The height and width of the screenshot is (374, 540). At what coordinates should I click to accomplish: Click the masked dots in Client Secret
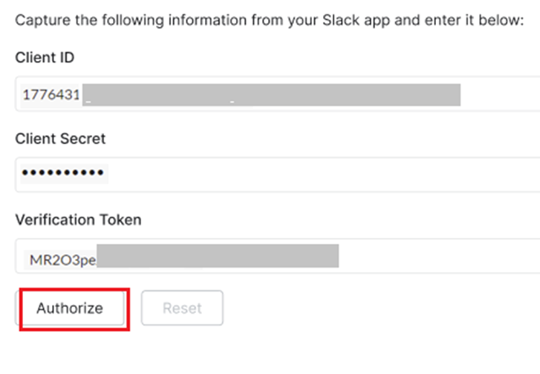point(62,174)
